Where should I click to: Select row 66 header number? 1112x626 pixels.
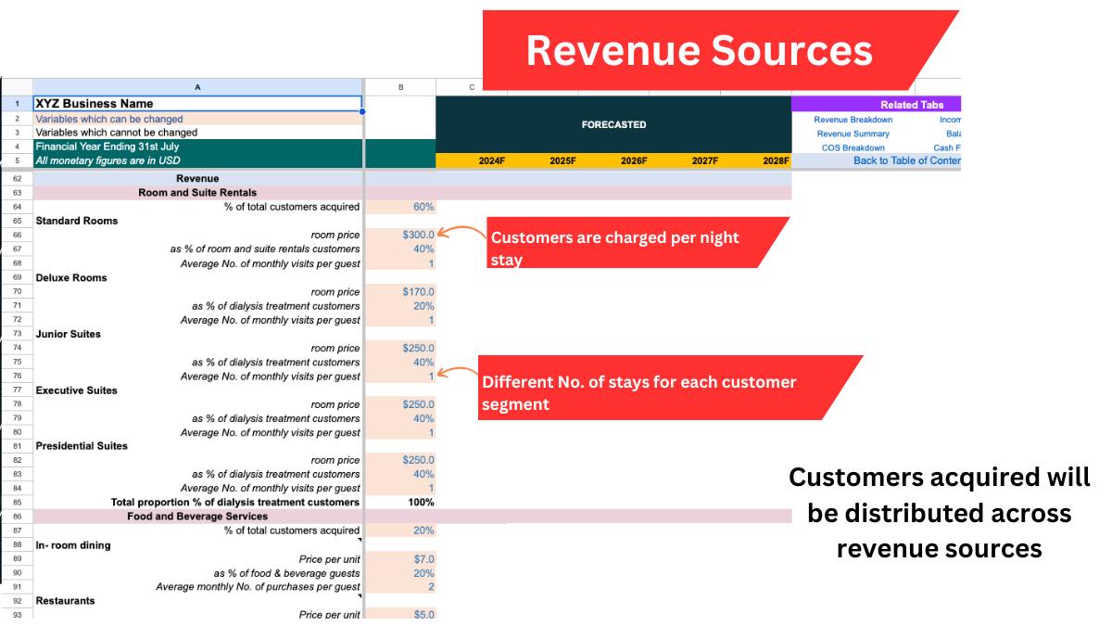[17, 235]
